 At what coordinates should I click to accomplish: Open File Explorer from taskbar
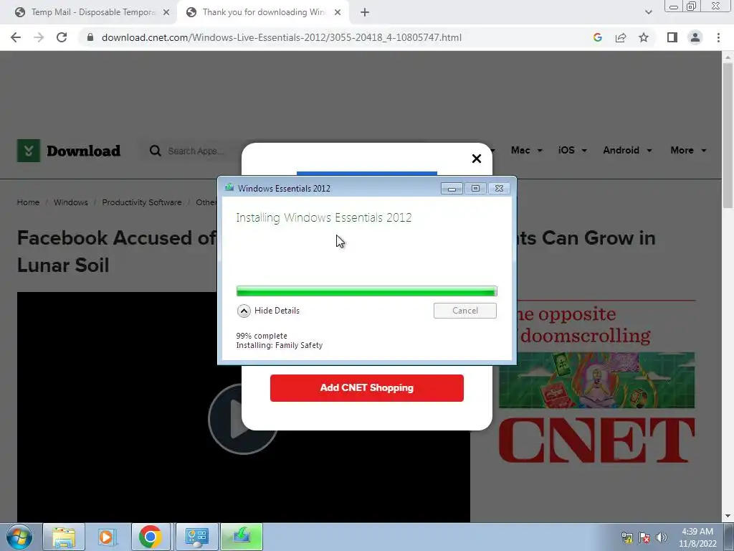[64, 537]
